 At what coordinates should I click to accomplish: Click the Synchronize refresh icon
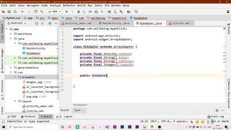click(15, 12)
